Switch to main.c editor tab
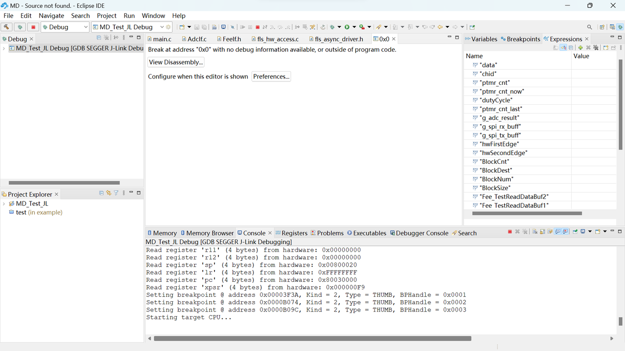This screenshot has height=351, width=625. pos(159,39)
